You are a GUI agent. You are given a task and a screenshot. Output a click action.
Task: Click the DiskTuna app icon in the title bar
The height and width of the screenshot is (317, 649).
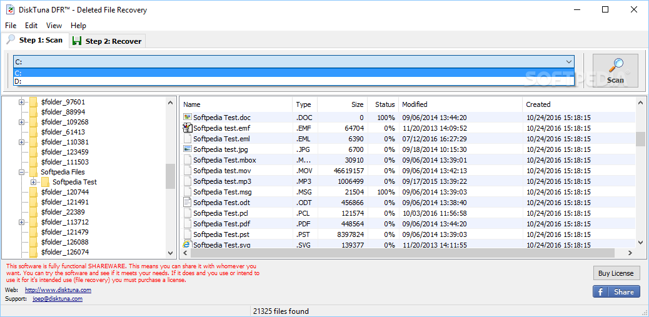tap(9, 9)
